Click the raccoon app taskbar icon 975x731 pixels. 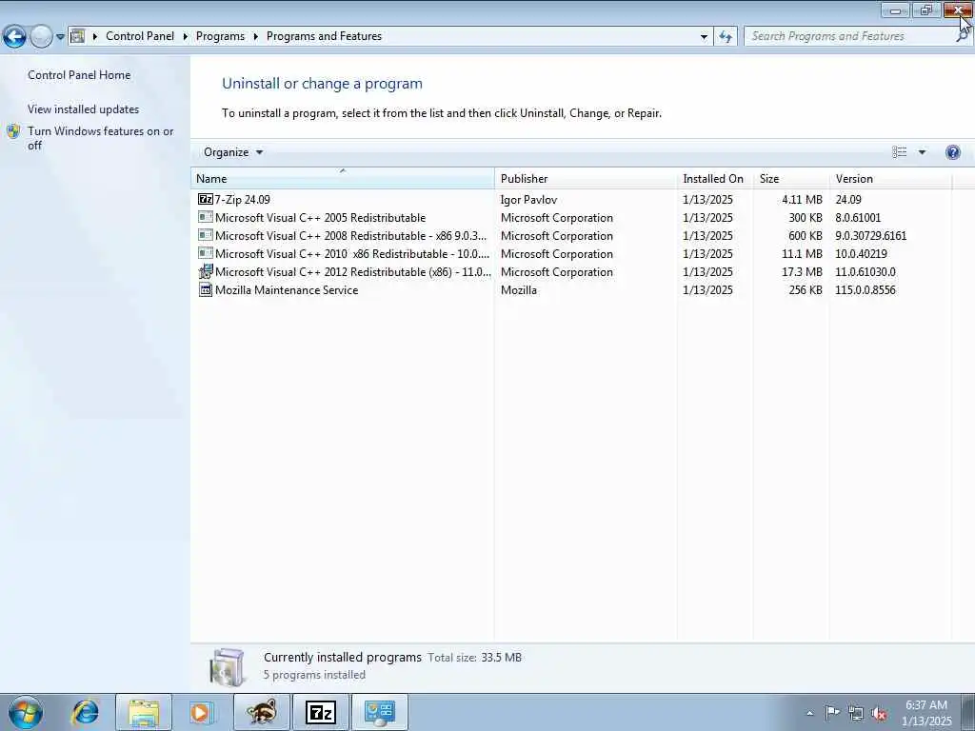(262, 712)
